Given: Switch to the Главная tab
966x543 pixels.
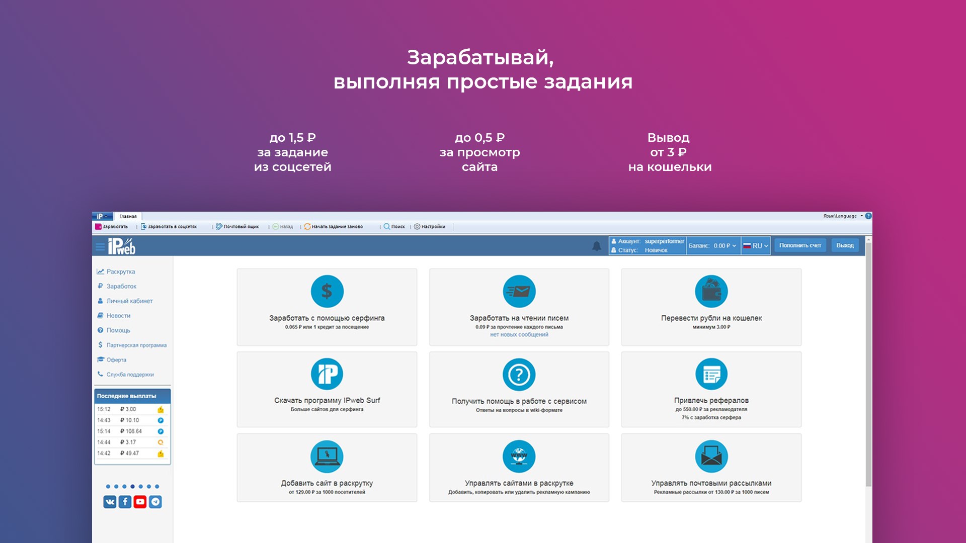Looking at the screenshot, I should (x=128, y=216).
